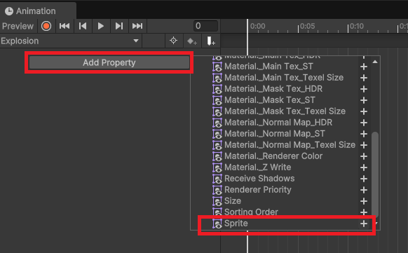Viewport: 408px width, 253px height.
Task: Add Material._Mask Tex_HDR property
Action: pyautogui.click(x=364, y=89)
